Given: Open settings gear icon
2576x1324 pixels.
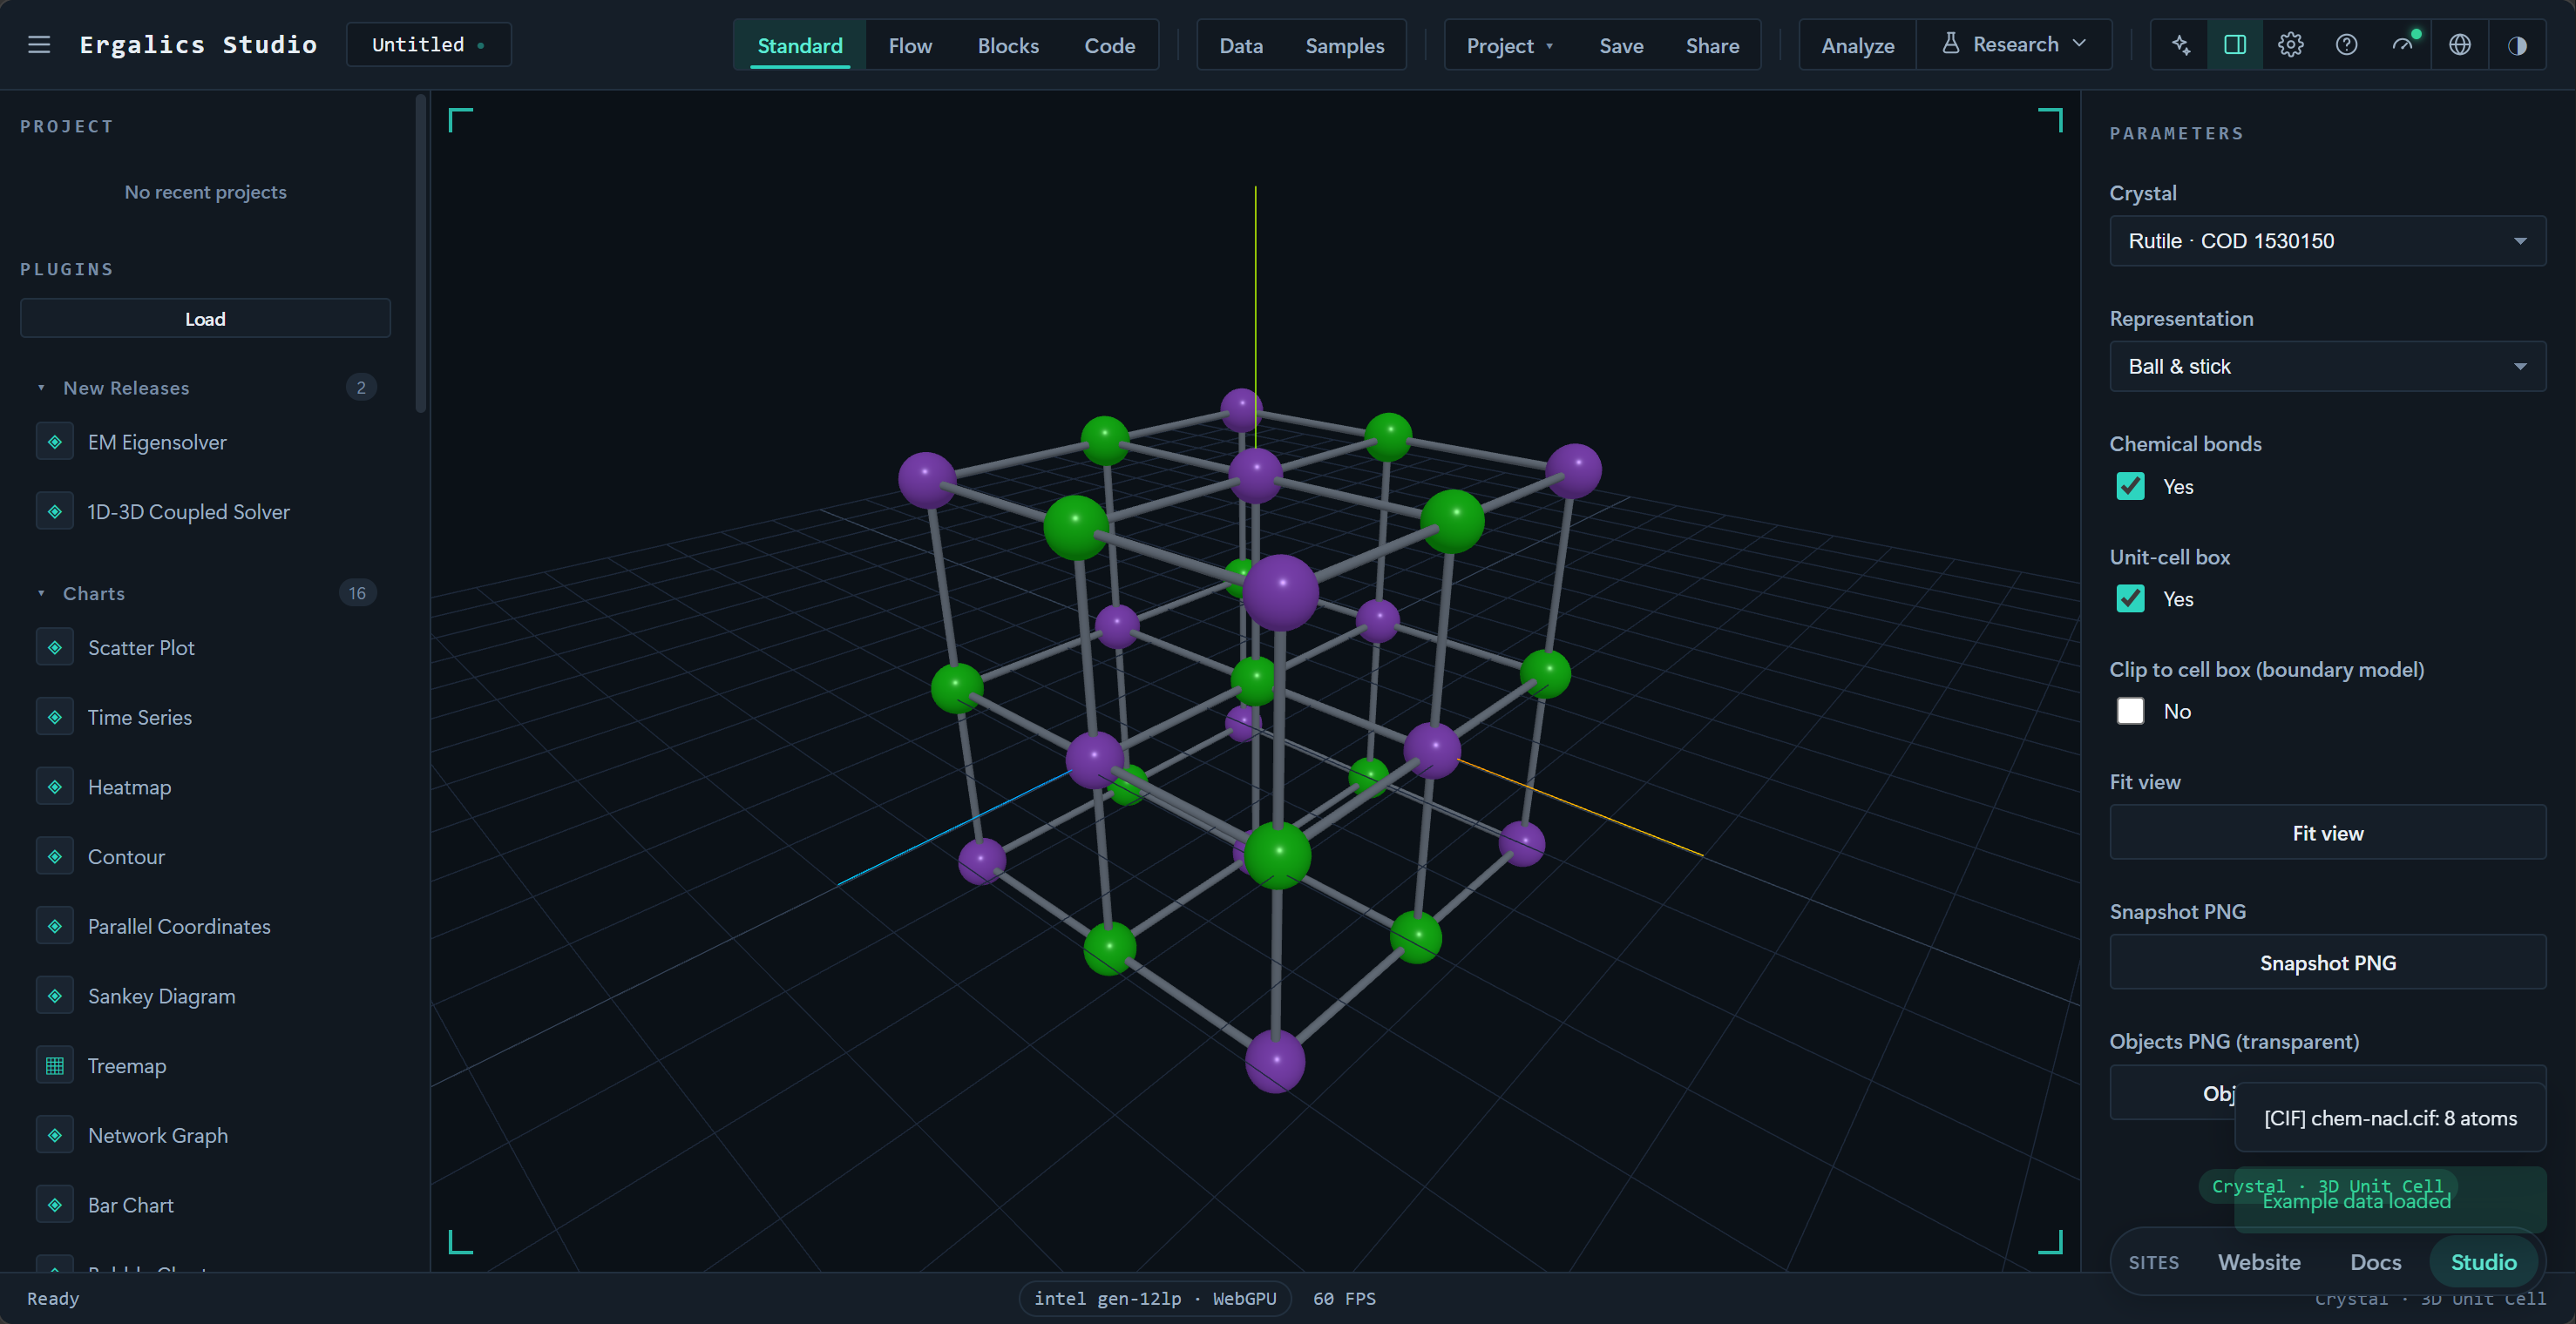Looking at the screenshot, I should pyautogui.click(x=2291, y=45).
